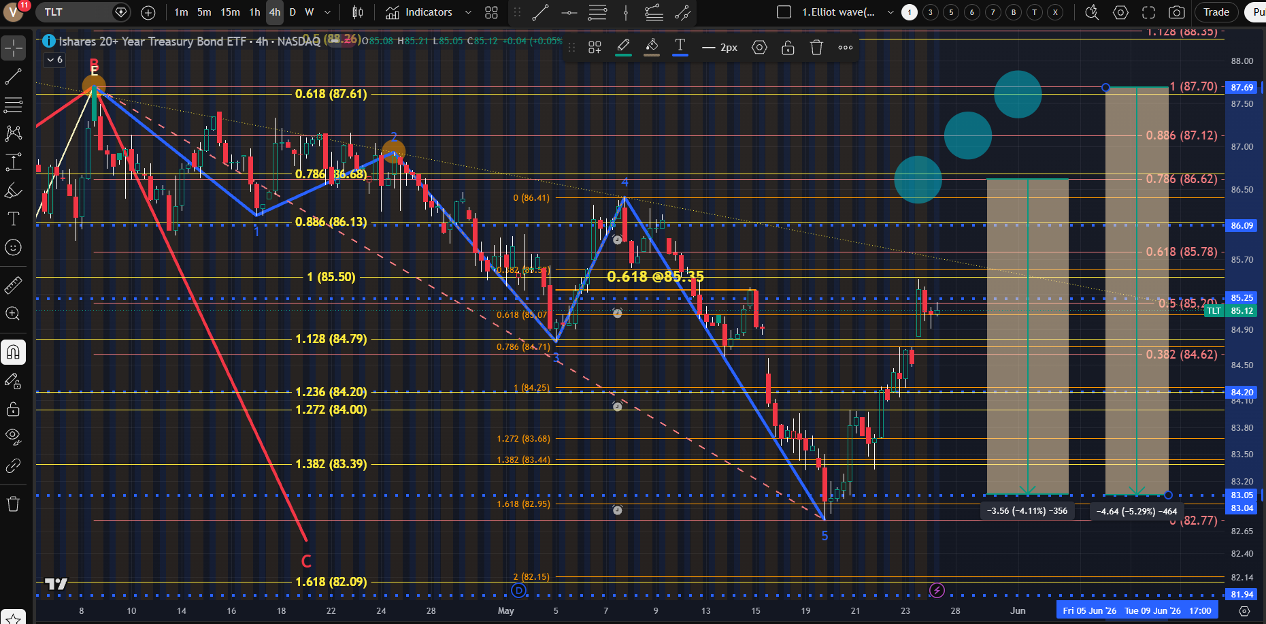
Task: Click the purple lightning event marker
Action: (937, 591)
